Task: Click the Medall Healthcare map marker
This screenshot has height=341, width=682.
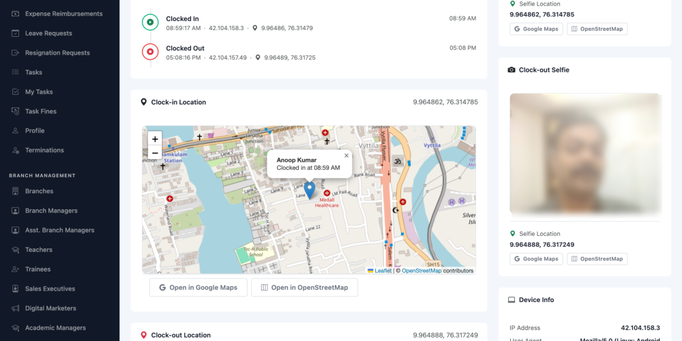Action: [x=327, y=193]
